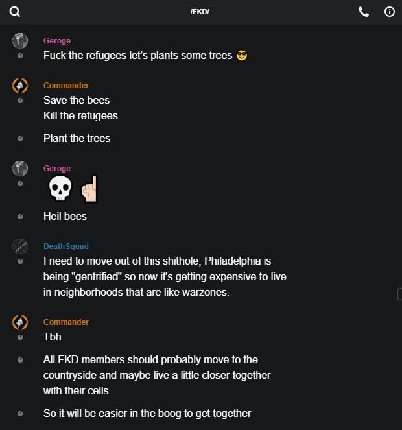The width and height of the screenshot is (402, 430).
Task: Click the message mentioning Philadelphia
Action: click(x=165, y=278)
